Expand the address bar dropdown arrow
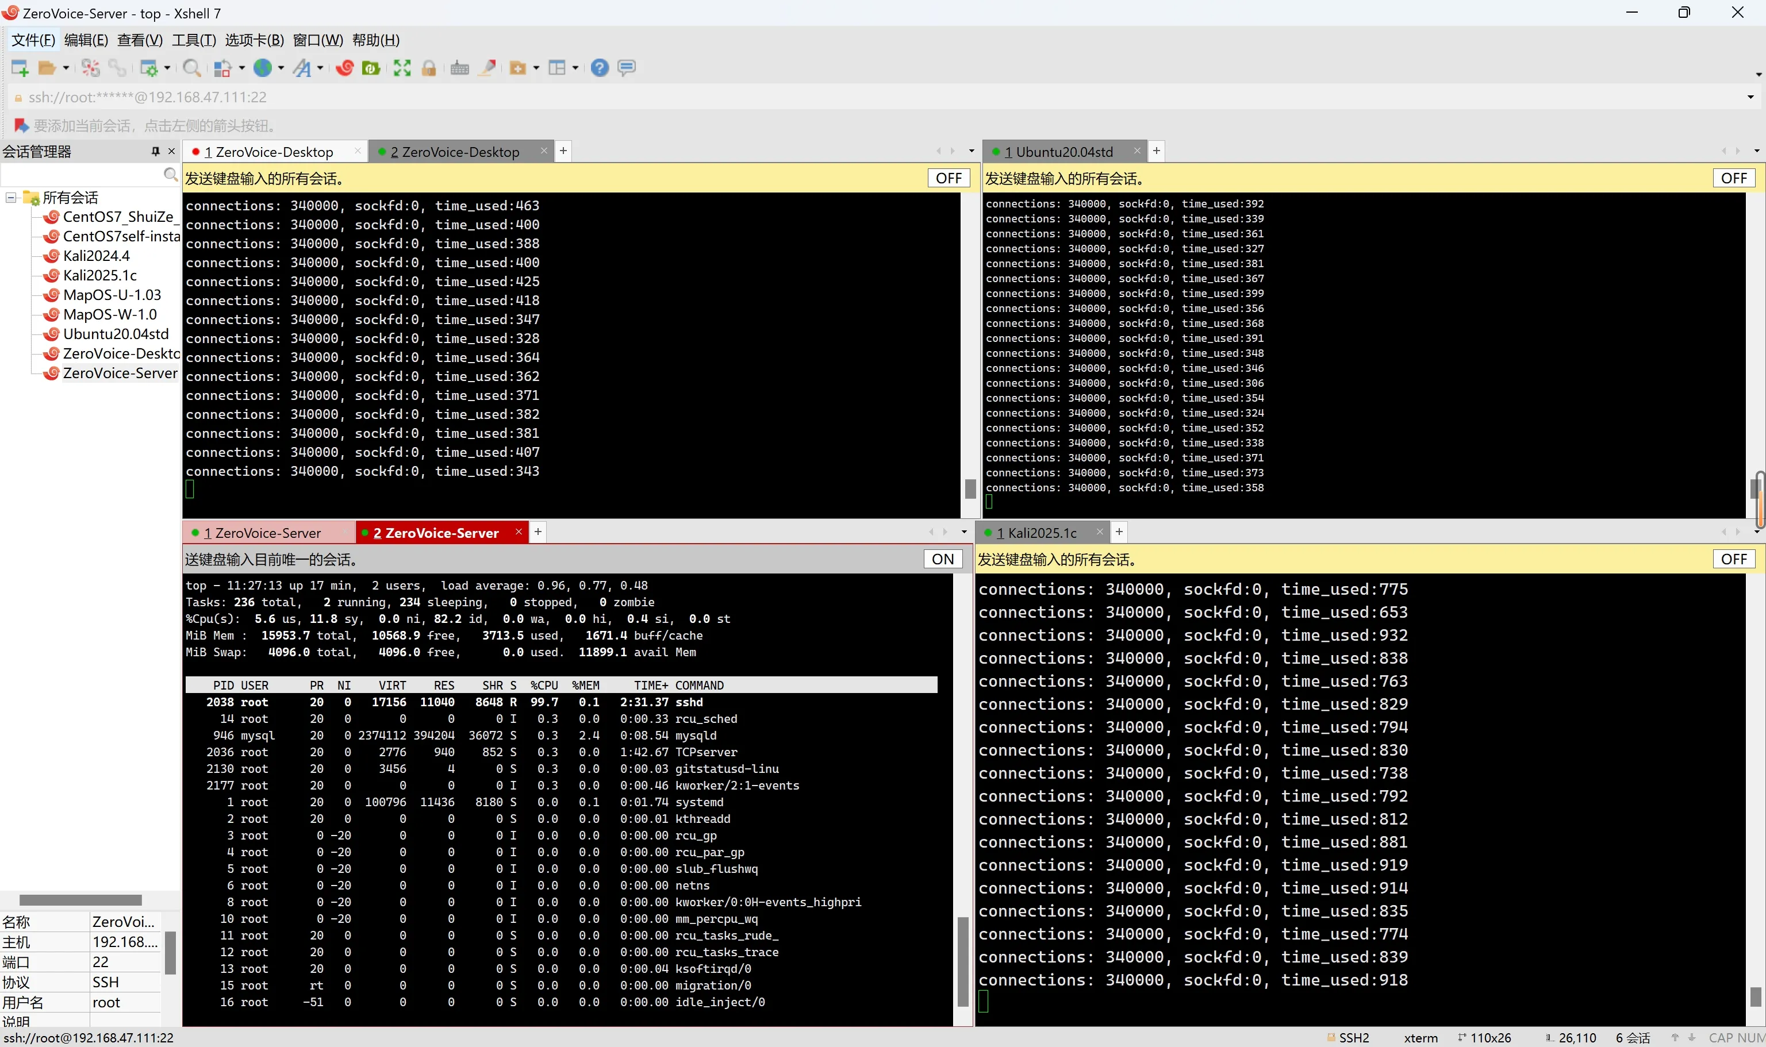1766x1047 pixels. coord(1750,97)
